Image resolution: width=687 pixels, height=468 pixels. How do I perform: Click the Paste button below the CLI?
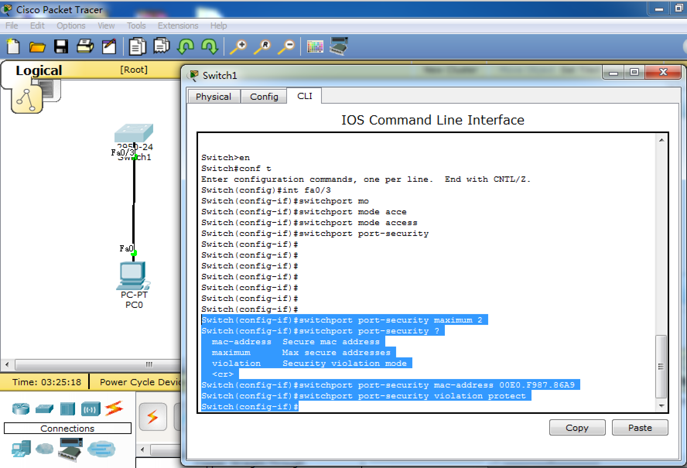click(640, 427)
